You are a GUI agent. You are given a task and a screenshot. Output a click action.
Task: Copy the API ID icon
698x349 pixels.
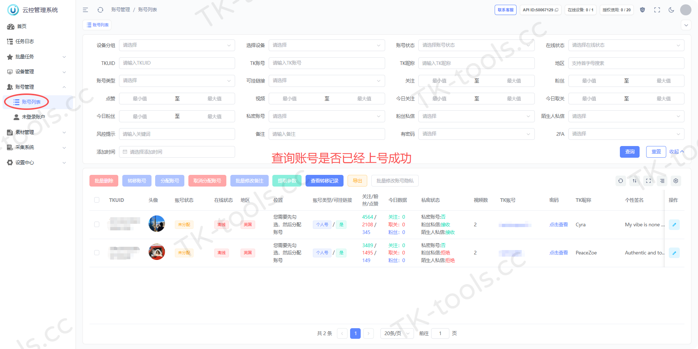coord(556,10)
